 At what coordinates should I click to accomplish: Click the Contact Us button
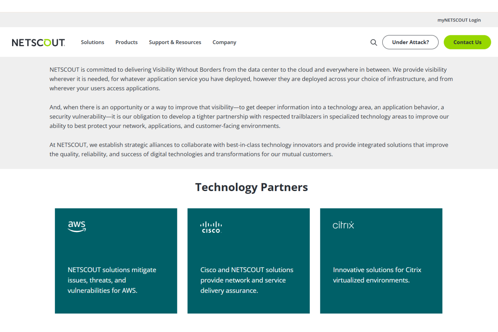(467, 42)
